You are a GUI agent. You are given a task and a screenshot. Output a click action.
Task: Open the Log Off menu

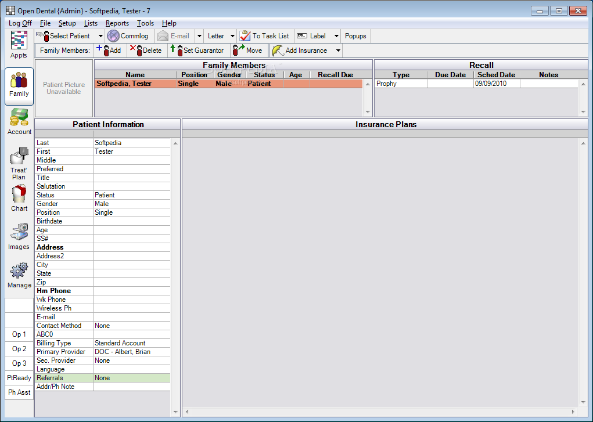(20, 23)
